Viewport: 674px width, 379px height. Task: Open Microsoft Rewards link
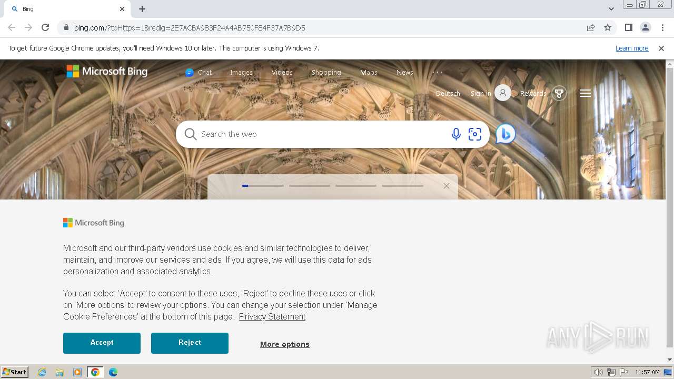tap(533, 94)
